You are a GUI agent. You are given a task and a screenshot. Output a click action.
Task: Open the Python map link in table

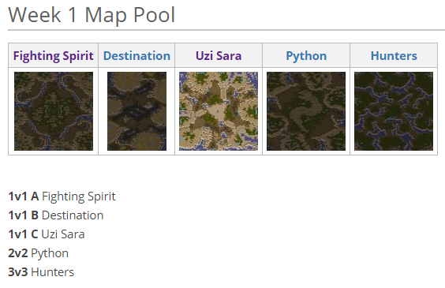[306, 56]
